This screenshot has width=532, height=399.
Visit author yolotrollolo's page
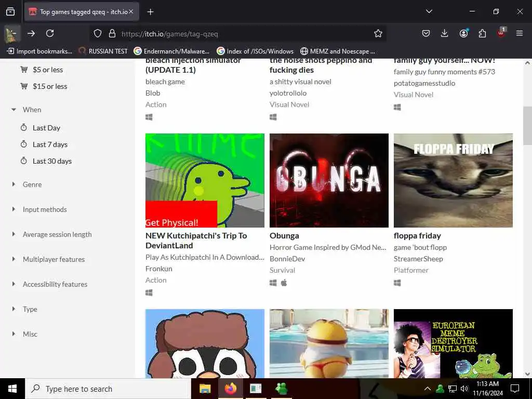click(288, 93)
